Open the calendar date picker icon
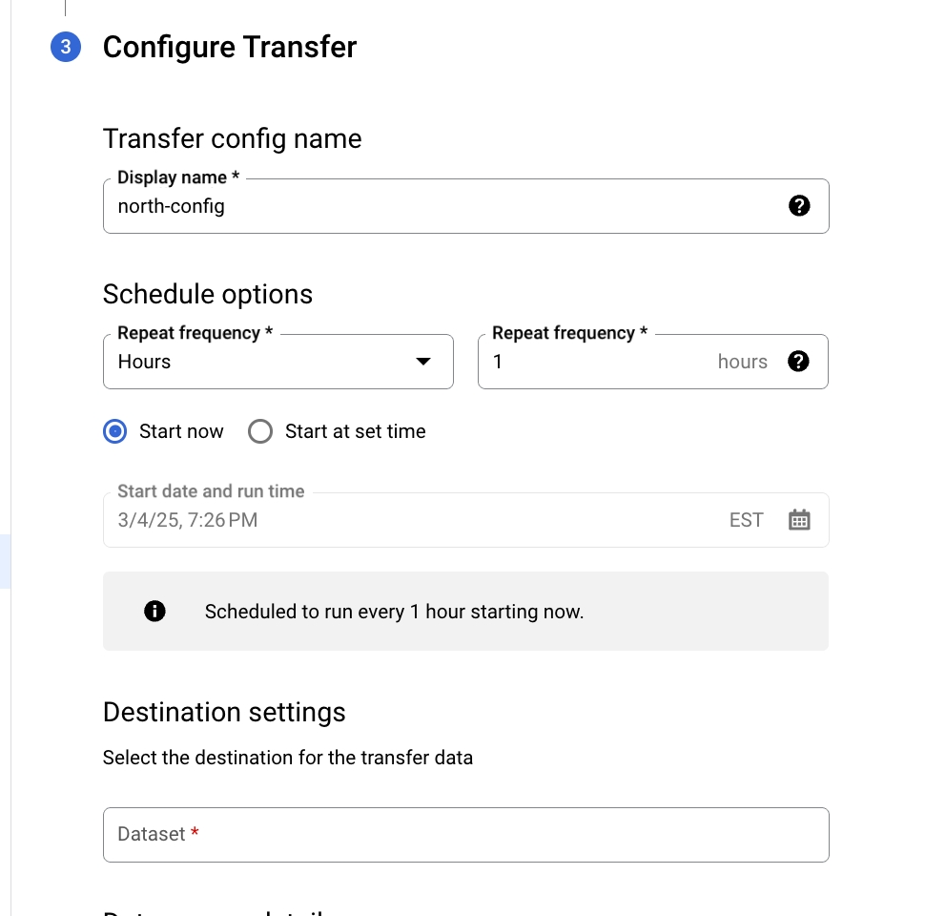Viewport: 925px width, 916px height. (x=799, y=520)
